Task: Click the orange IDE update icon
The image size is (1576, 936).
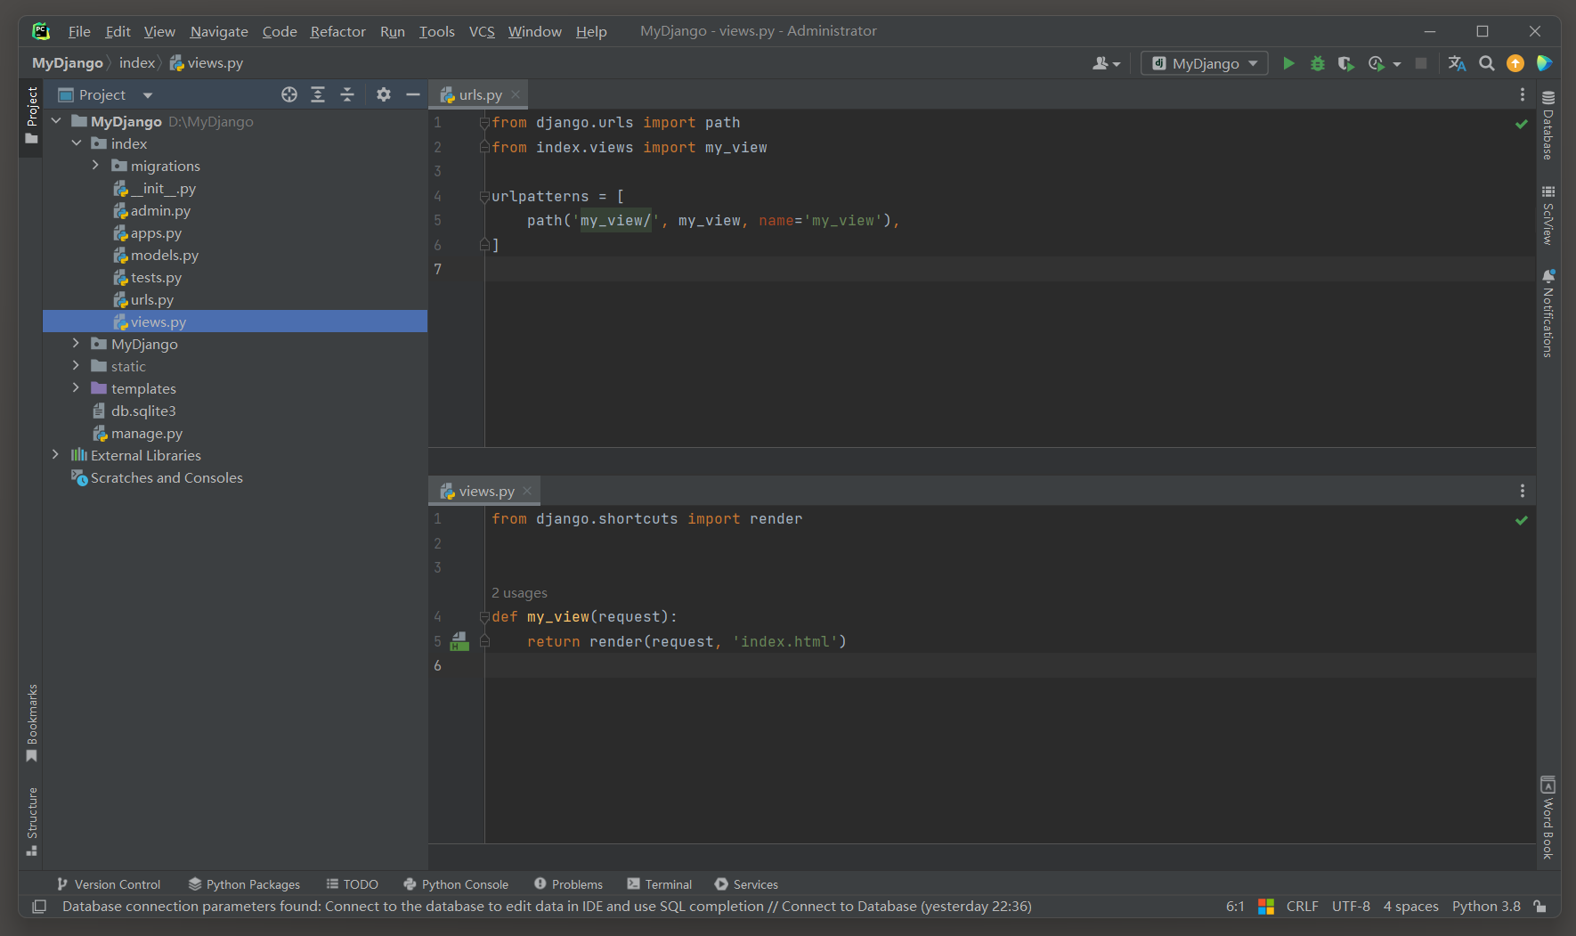Action: (x=1515, y=63)
